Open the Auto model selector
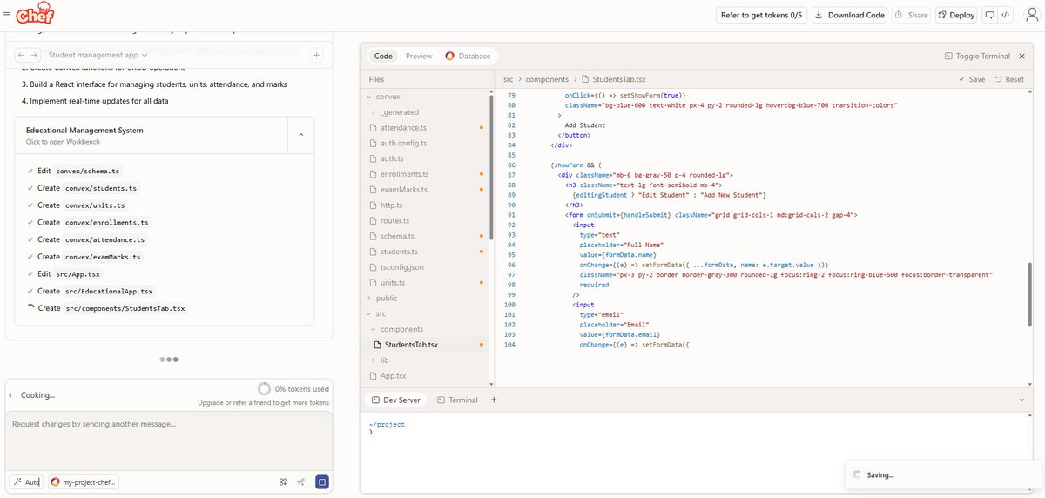This screenshot has height=498, width=1045. tap(26, 481)
